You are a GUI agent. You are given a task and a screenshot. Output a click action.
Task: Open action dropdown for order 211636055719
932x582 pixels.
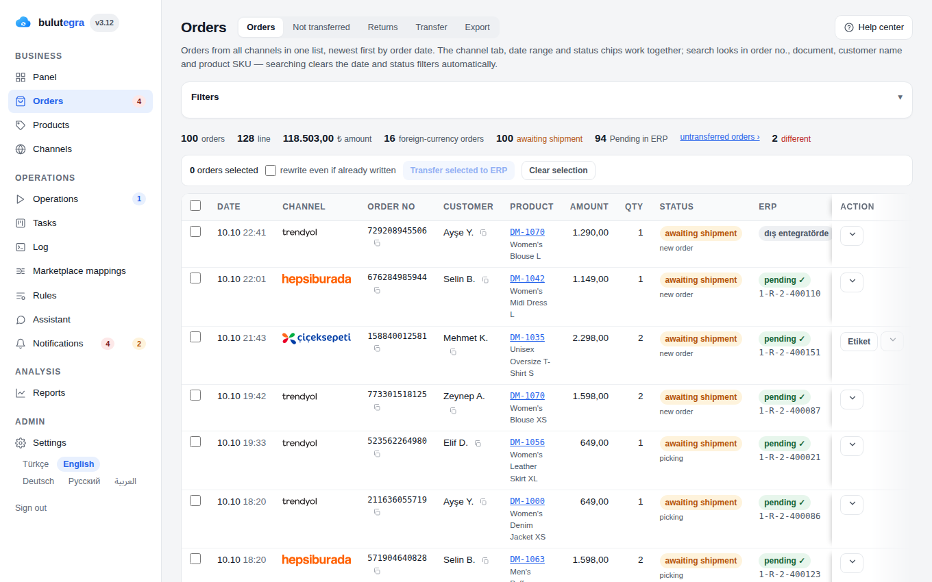[852, 504]
